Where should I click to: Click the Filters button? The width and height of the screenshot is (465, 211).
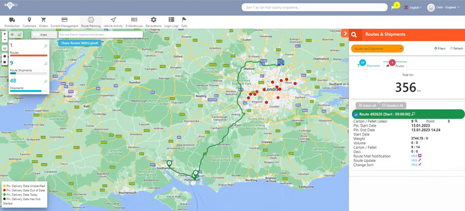point(440,48)
